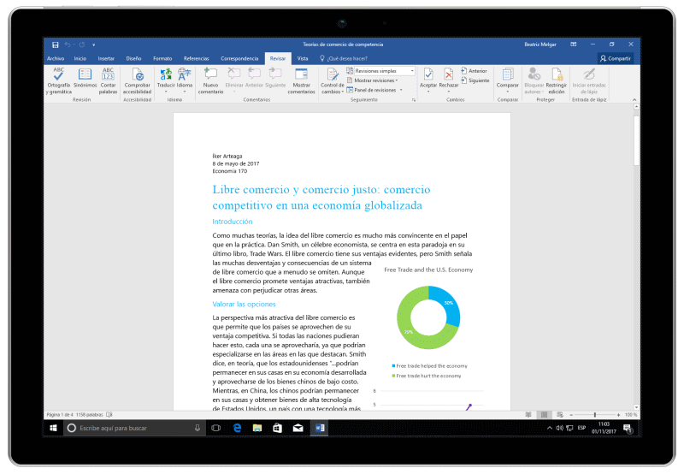Screen dimensions: 684x474
Task: Open File Explorer from taskbar
Action: 257,428
